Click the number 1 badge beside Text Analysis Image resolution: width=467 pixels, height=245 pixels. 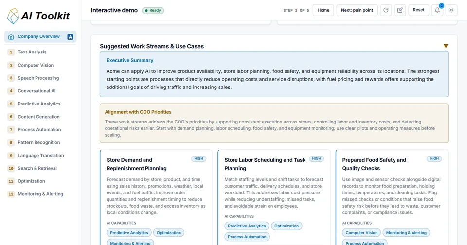click(x=11, y=52)
